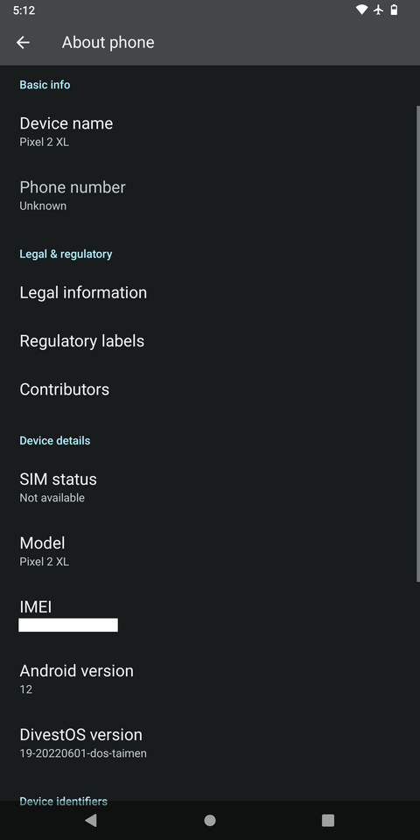Tap the airplane mode status icon
Viewport: 420px width, 840px height.
(x=378, y=10)
